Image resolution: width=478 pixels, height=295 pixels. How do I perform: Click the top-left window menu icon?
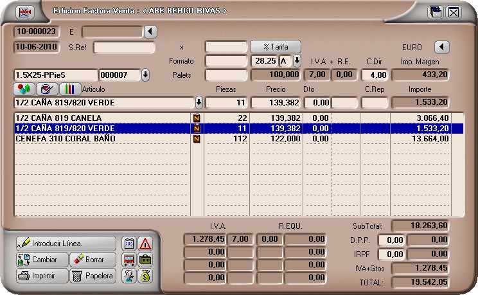(x=25, y=12)
